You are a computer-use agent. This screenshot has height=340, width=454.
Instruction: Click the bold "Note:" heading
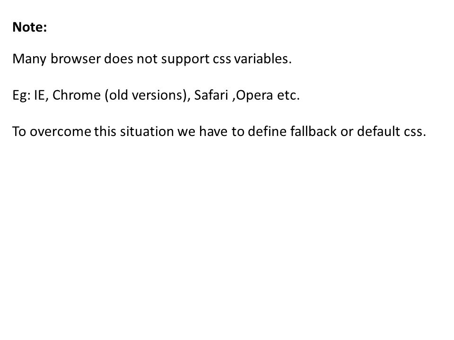click(x=29, y=27)
